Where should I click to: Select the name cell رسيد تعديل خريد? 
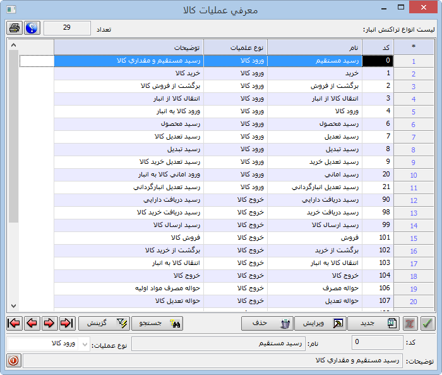[314, 162]
